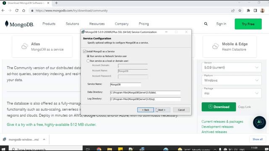Toggle Install MongoD as a Service checkbox
The image size is (269, 151).
(84, 51)
